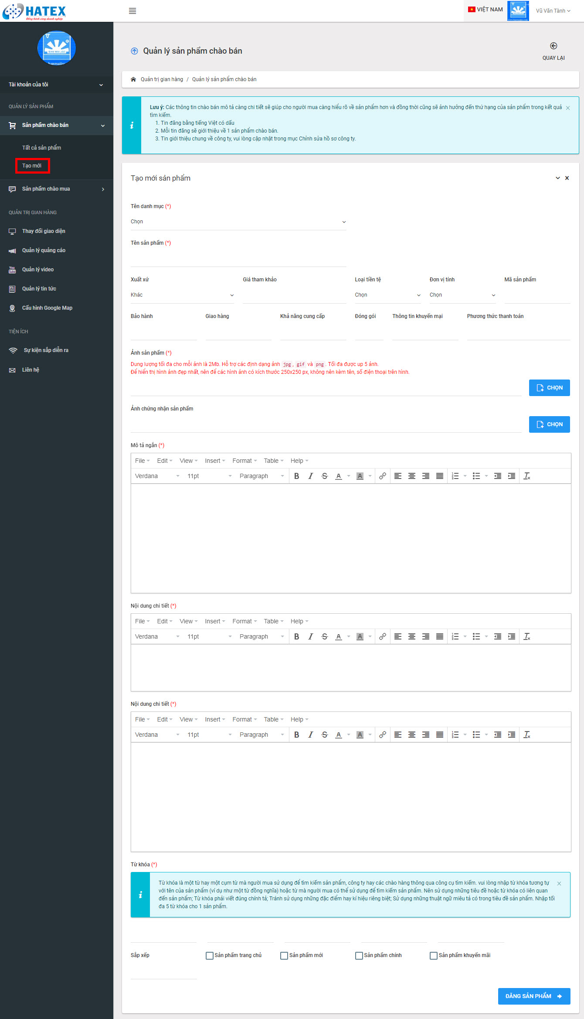The image size is (584, 1019).
Task: Click CHỌN button for Ảnh sản phẩm
Action: pyautogui.click(x=549, y=388)
